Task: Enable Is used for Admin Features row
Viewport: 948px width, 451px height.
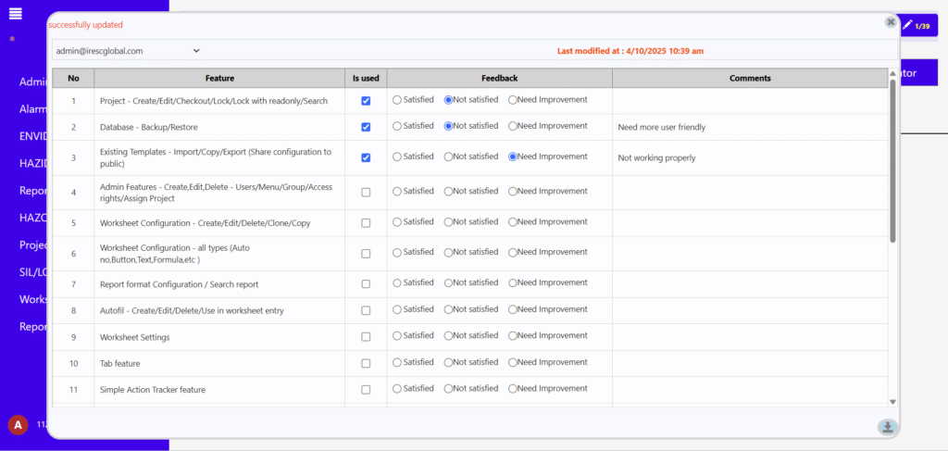Action: coord(366,192)
